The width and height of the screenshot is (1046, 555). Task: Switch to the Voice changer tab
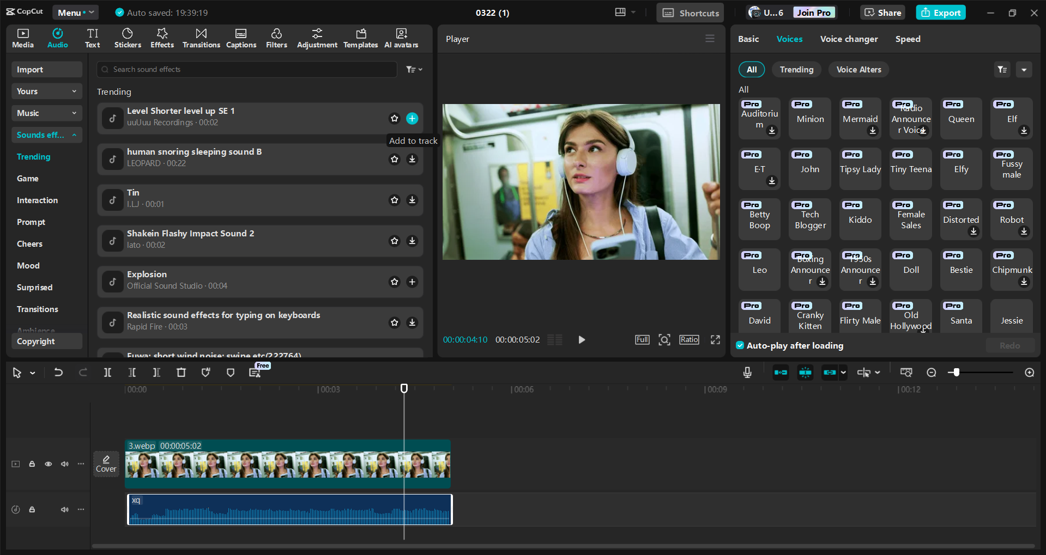coord(849,39)
